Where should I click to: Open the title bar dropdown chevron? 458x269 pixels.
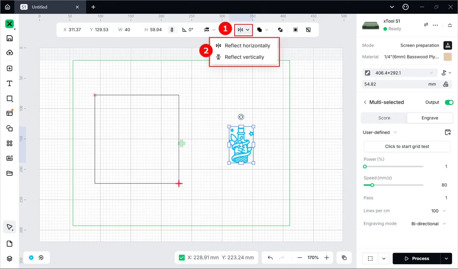click(392, 7)
